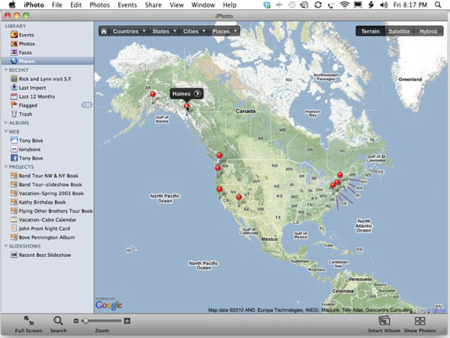The width and height of the screenshot is (450, 338).
Task: Click the Alaska (AK) map pin
Action: click(x=153, y=94)
